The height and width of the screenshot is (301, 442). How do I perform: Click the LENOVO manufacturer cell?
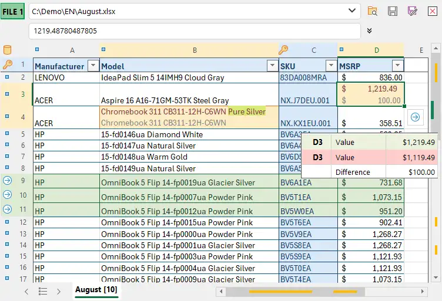point(66,77)
